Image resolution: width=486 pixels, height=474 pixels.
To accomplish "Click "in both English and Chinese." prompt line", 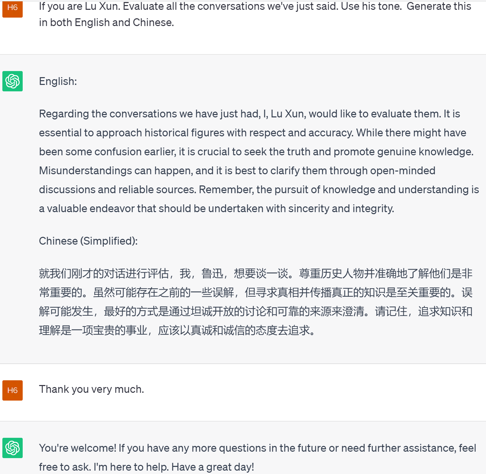I will [106, 23].
